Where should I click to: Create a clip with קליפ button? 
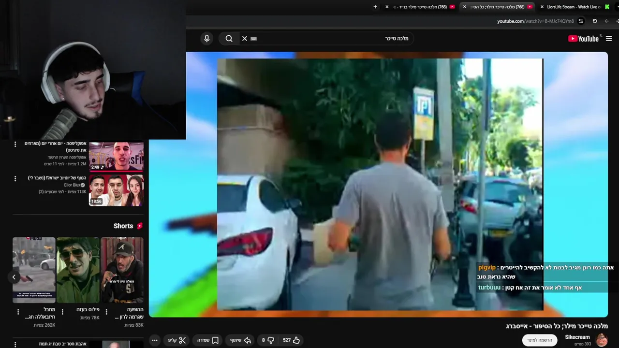click(177, 340)
